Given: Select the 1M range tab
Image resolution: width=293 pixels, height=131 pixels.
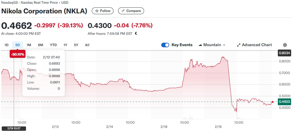Looking at the screenshot, I should click(29, 45).
